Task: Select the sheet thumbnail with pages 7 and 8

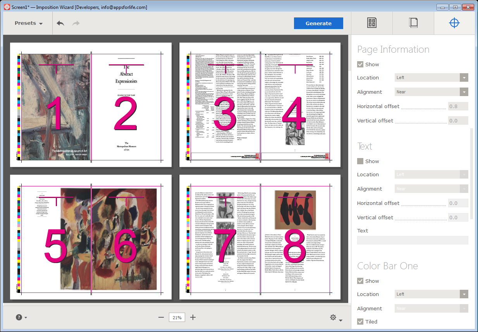Action: click(x=260, y=237)
